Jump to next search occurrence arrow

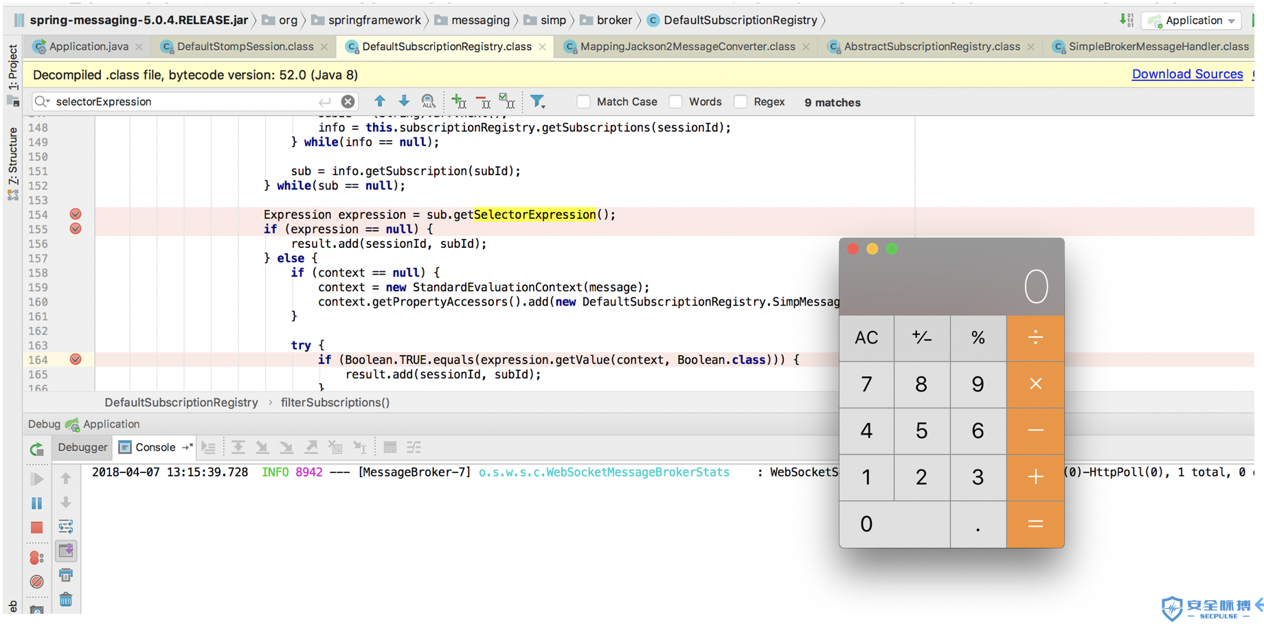(404, 102)
